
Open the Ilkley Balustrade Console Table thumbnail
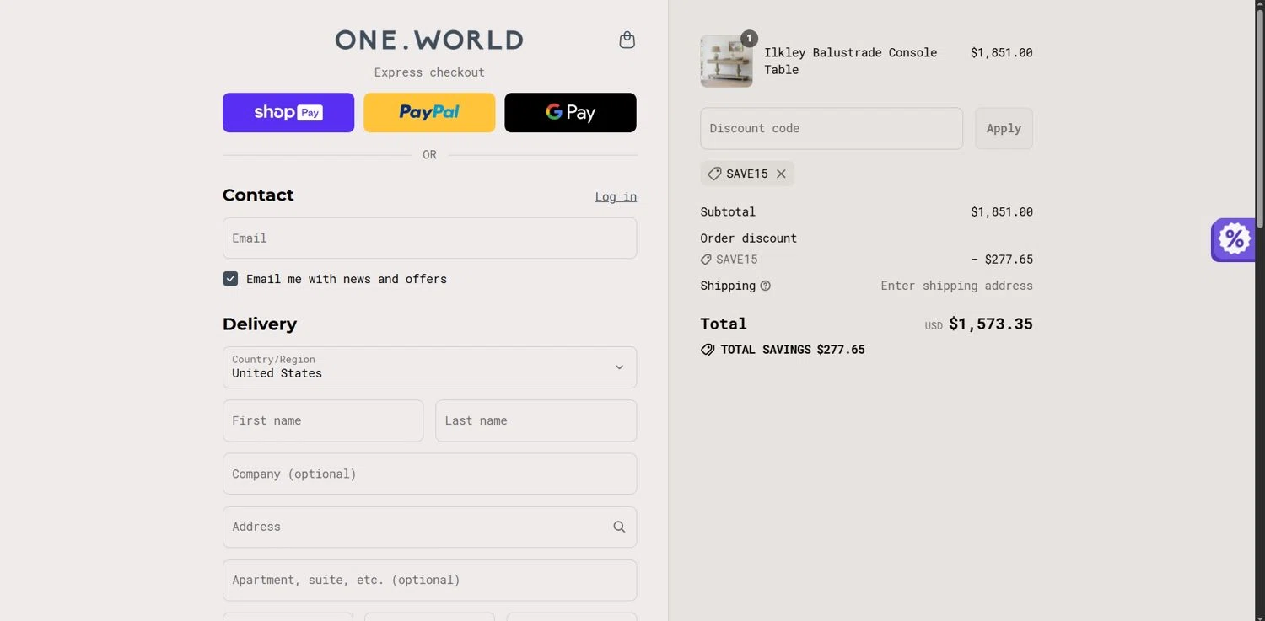point(726,61)
